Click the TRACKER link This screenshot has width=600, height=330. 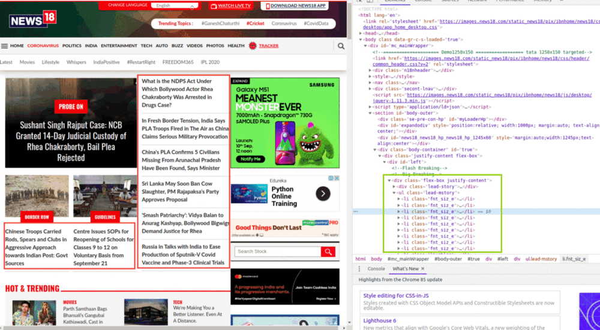click(269, 46)
